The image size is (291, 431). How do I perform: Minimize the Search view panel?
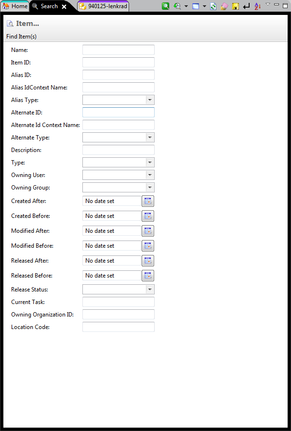(x=277, y=4)
